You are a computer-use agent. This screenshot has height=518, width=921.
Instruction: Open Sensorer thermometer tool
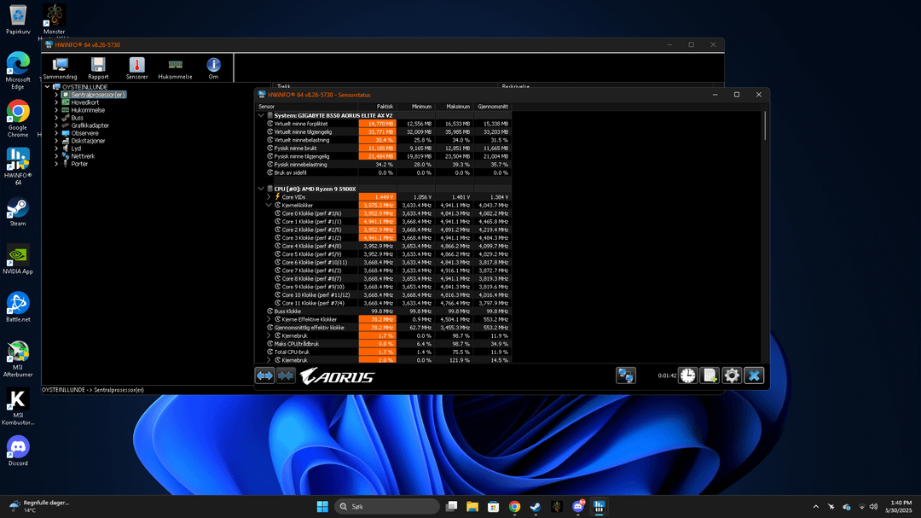pyautogui.click(x=136, y=68)
